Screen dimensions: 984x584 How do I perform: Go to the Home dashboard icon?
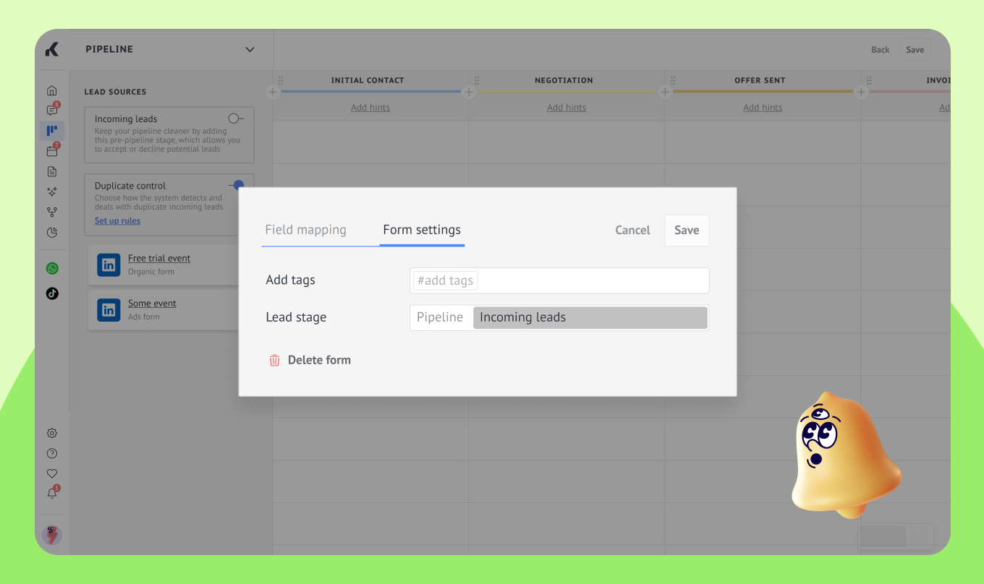pos(52,90)
